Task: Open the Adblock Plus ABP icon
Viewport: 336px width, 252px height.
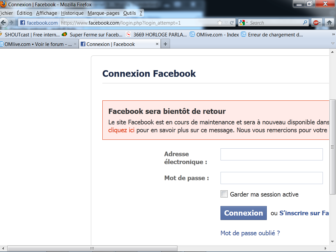Action: point(316,23)
